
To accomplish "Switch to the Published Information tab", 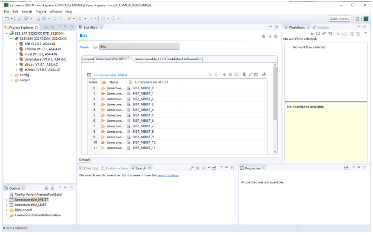I will [x=185, y=59].
